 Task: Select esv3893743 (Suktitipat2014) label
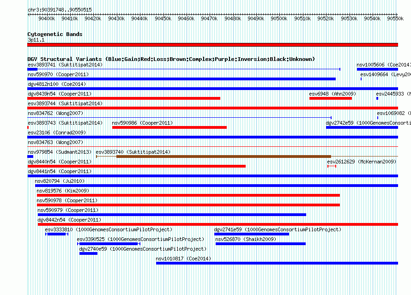pyautogui.click(x=65, y=123)
